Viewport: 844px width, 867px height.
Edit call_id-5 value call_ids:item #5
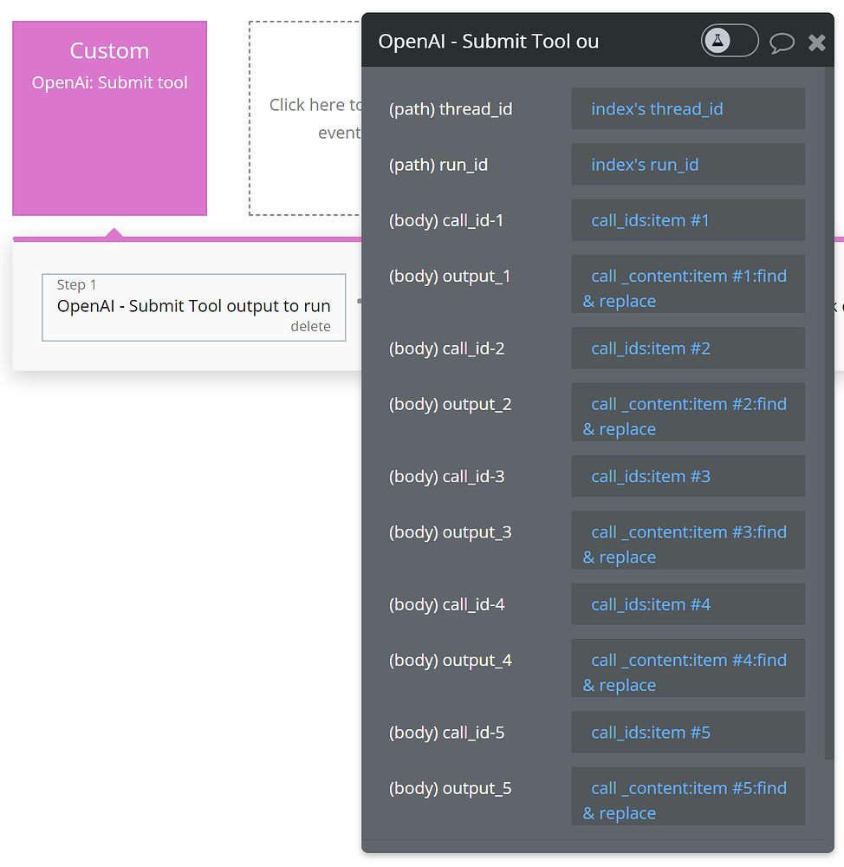pos(687,732)
